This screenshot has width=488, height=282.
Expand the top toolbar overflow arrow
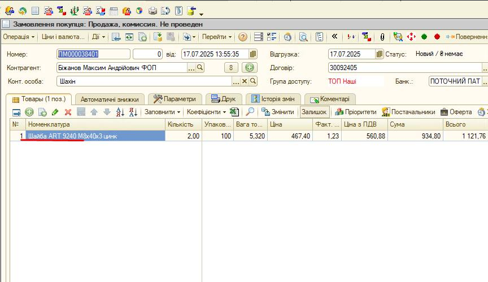tap(202, 14)
